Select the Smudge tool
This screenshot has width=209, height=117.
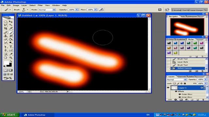coord(6,43)
